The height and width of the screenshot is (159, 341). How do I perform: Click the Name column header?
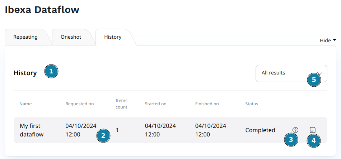tap(25, 104)
